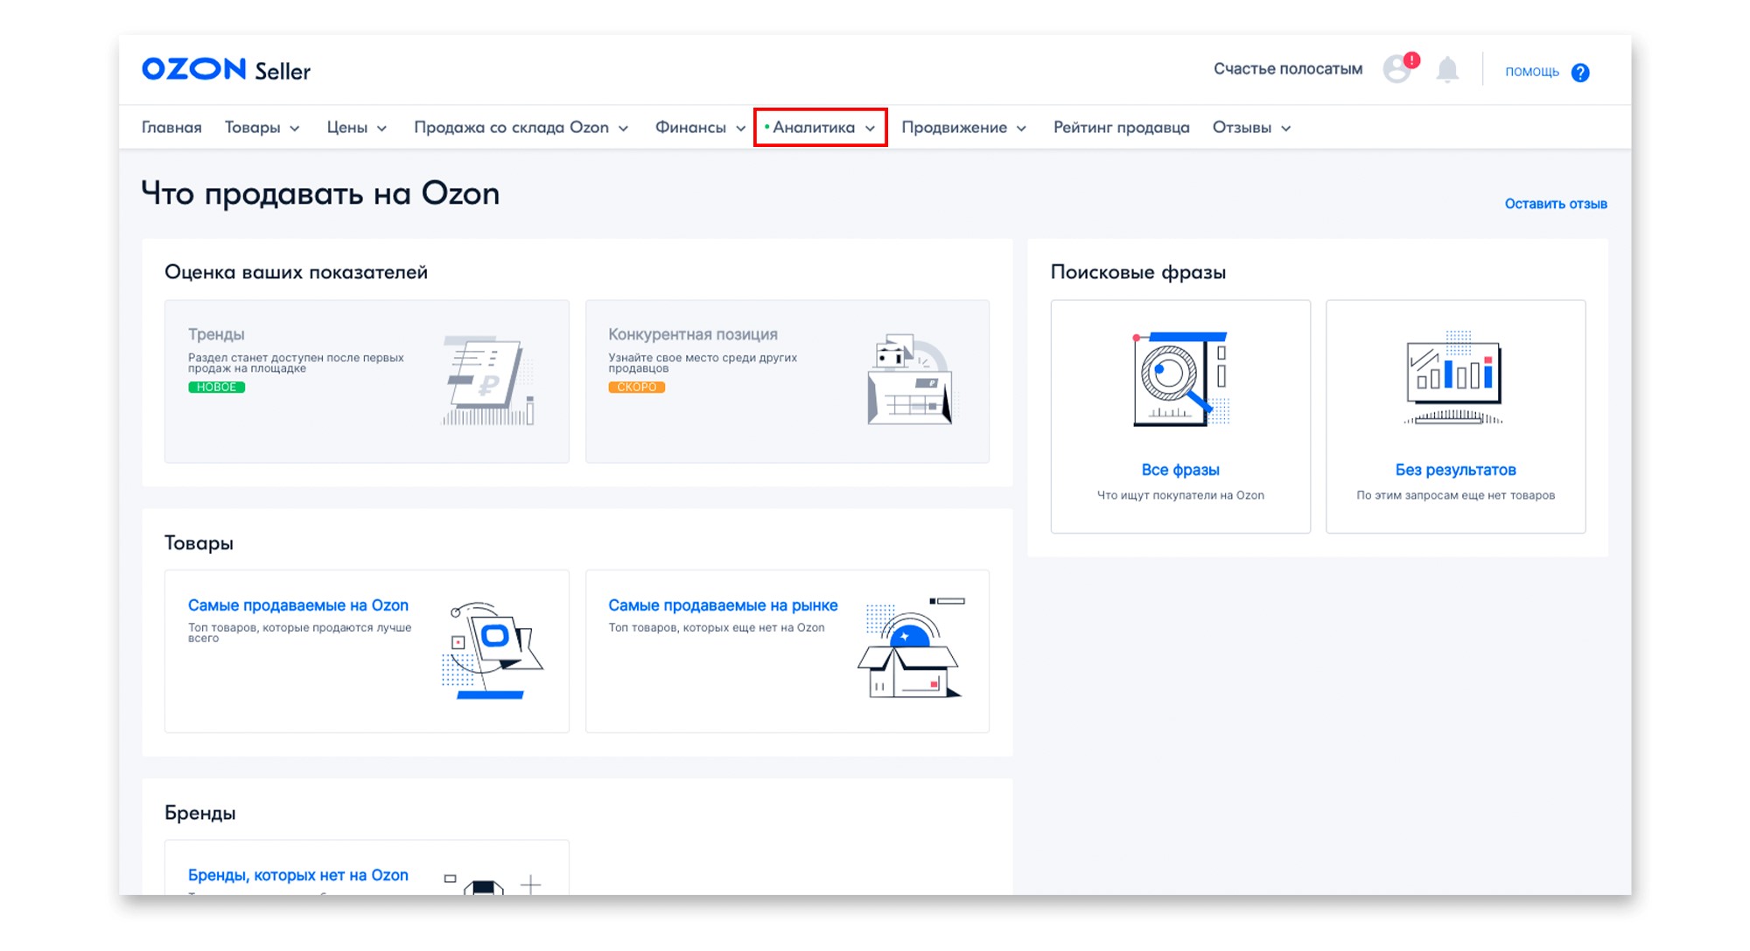This screenshot has width=1750, height=951.
Task: Open Самые продаваемые на рынке link
Action: pyautogui.click(x=723, y=605)
